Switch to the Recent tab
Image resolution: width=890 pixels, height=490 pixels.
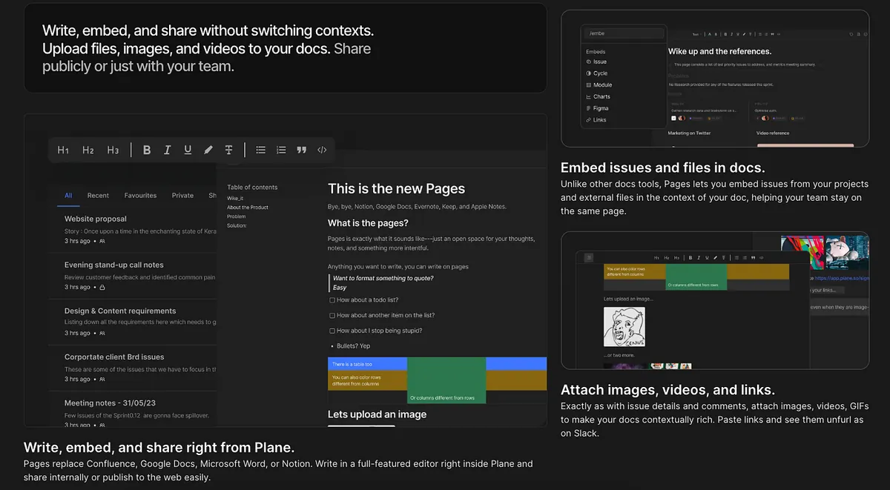(x=98, y=196)
